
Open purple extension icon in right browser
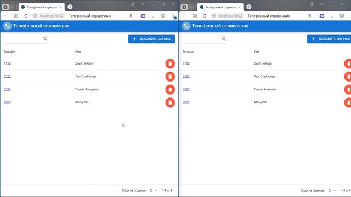(322, 16)
